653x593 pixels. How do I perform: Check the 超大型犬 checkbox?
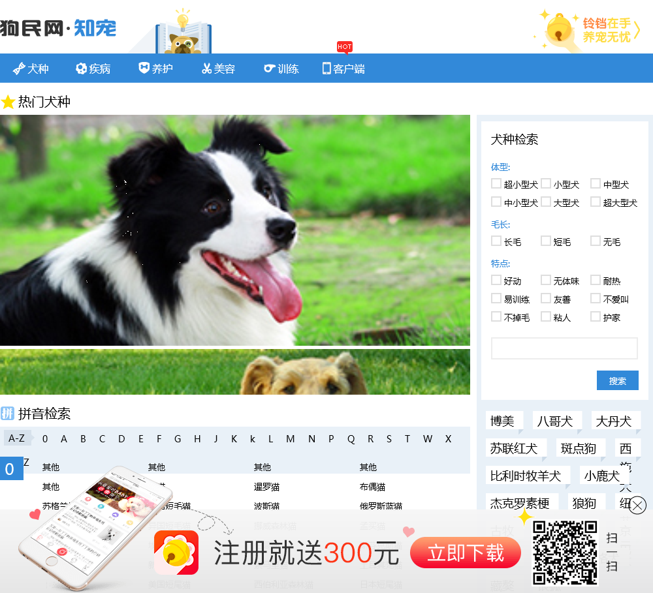click(596, 202)
